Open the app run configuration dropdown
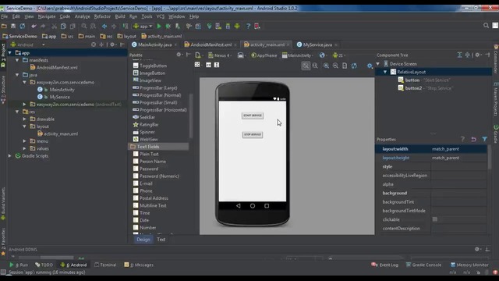 tap(143, 26)
